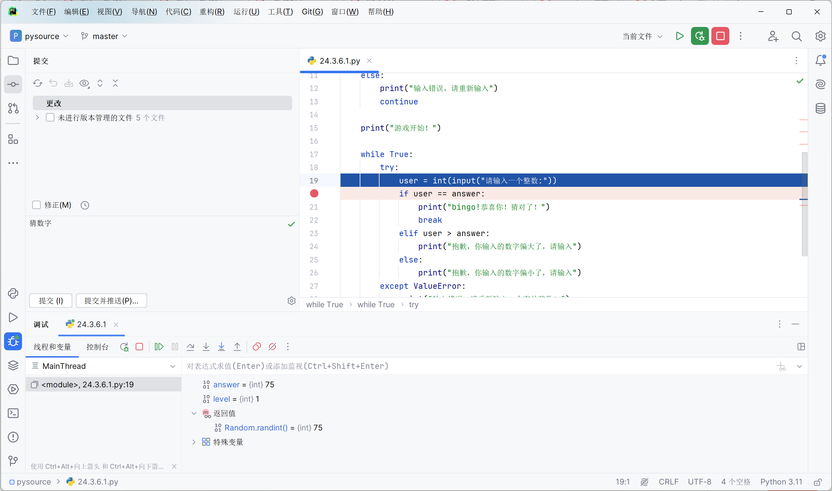
Task: Expand the 特殊变量 tree node
Action: pos(194,442)
